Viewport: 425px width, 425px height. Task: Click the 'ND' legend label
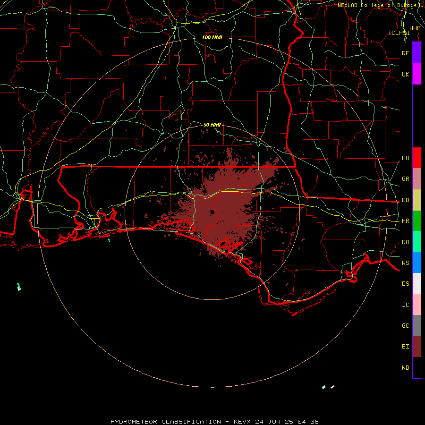click(406, 368)
